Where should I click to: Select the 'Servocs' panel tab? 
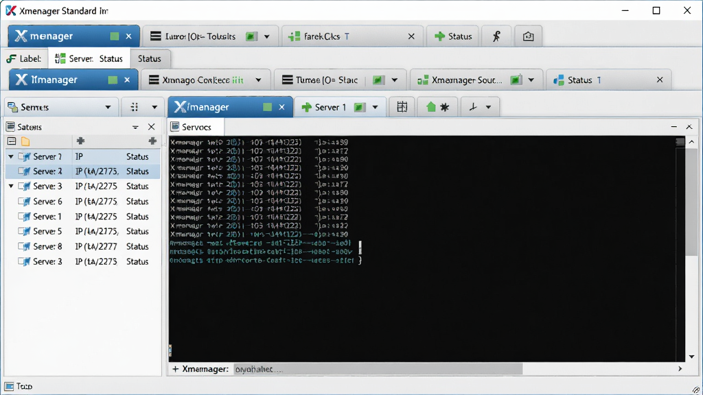(196, 127)
